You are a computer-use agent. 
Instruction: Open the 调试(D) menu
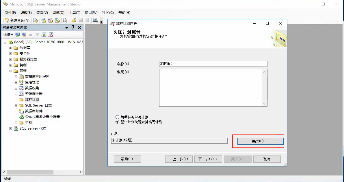[58, 12]
